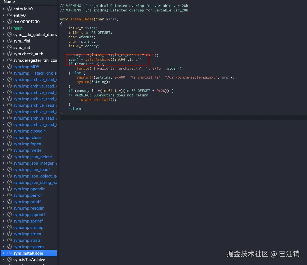Viewport: 307px width, 265px height.
Task: Click the snprintf call in code
Action: pyautogui.click(x=85, y=77)
